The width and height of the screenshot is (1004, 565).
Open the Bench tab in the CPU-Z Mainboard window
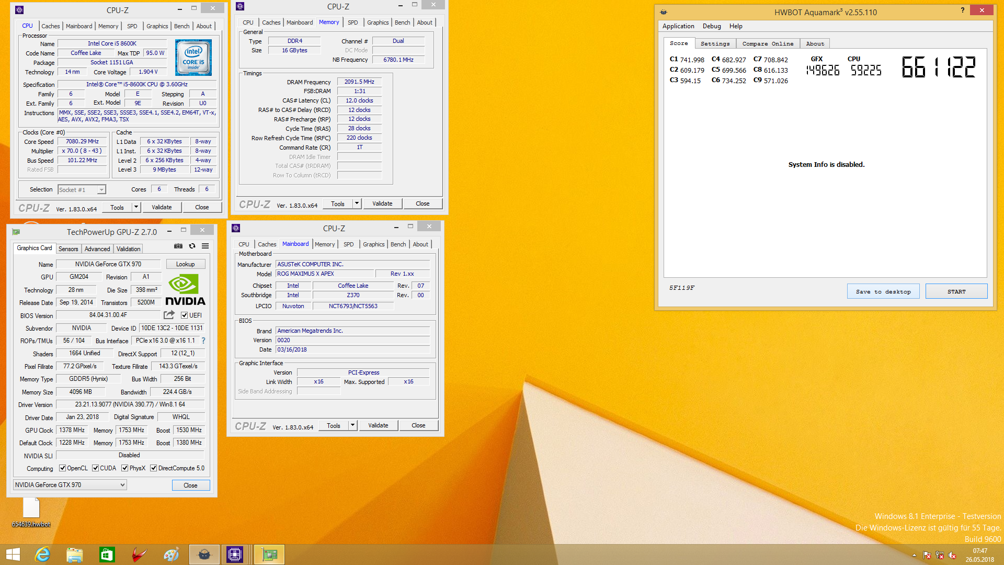click(x=398, y=244)
